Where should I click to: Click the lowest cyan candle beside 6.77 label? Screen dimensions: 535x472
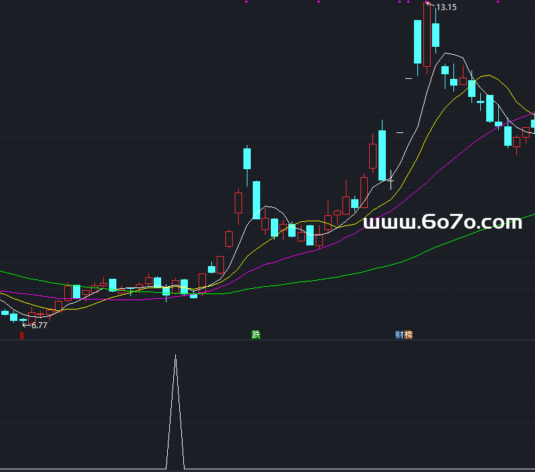click(x=13, y=317)
